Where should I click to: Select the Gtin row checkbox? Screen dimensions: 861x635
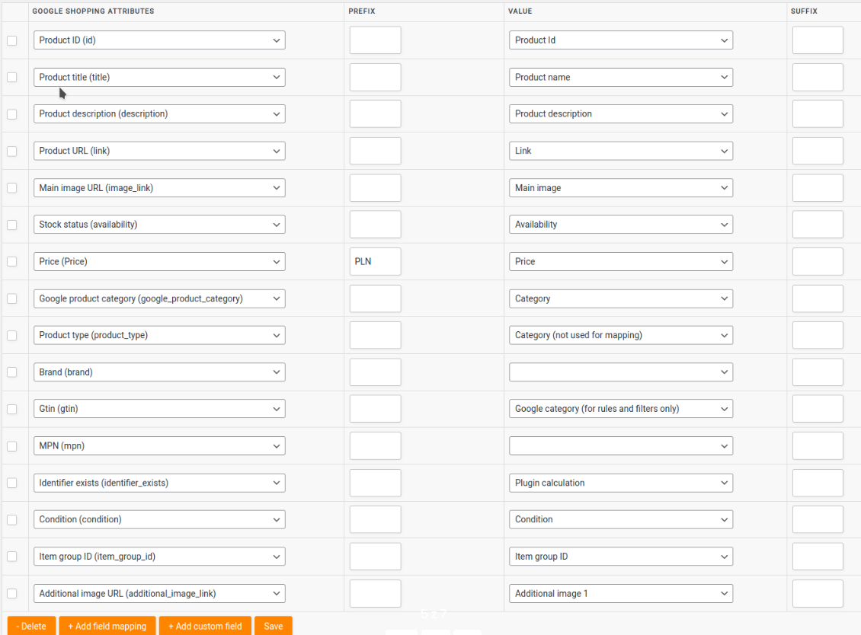(x=11, y=409)
